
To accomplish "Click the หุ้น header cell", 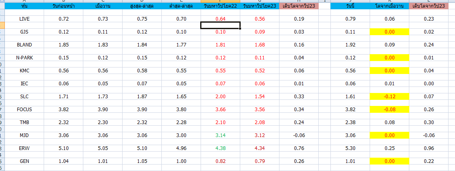I will point(24,6).
